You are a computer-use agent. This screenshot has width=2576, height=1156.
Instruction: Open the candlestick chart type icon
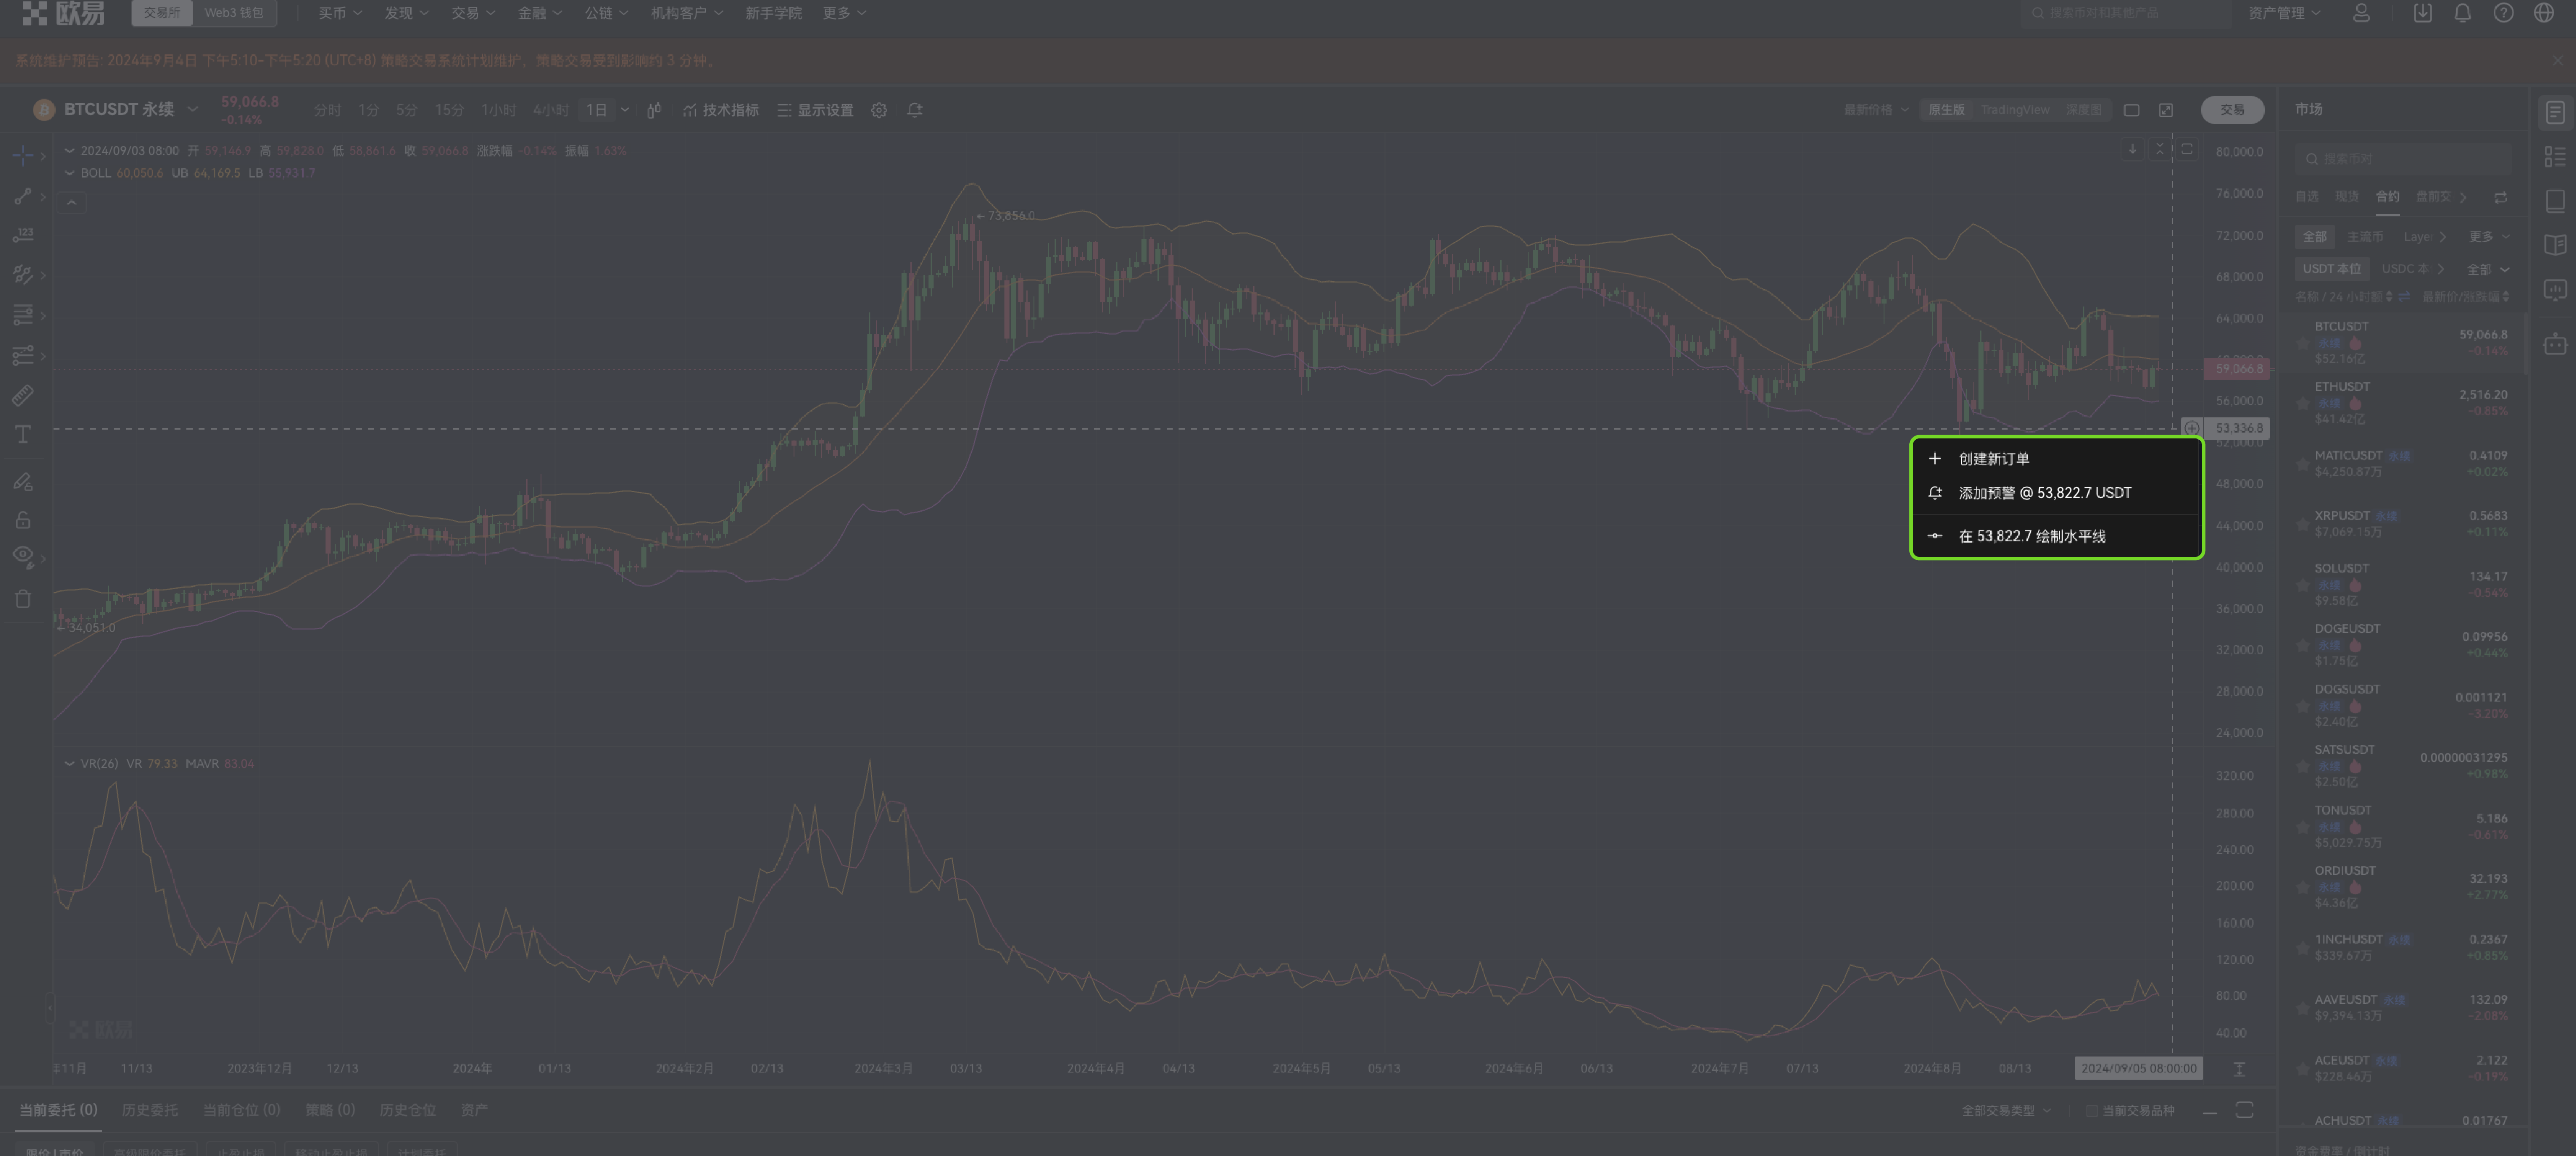[654, 110]
